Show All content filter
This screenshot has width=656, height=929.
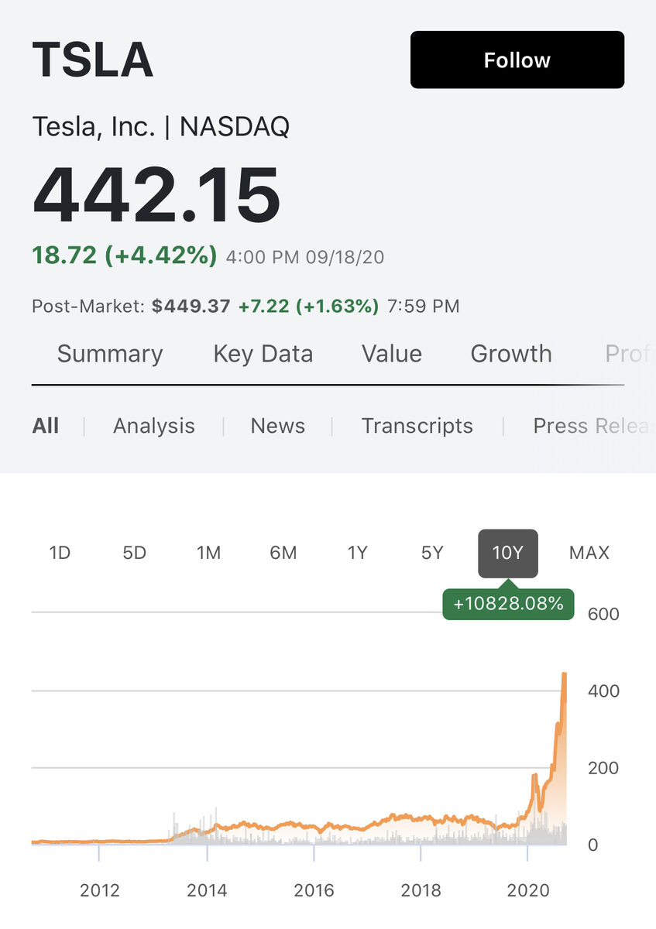[46, 426]
